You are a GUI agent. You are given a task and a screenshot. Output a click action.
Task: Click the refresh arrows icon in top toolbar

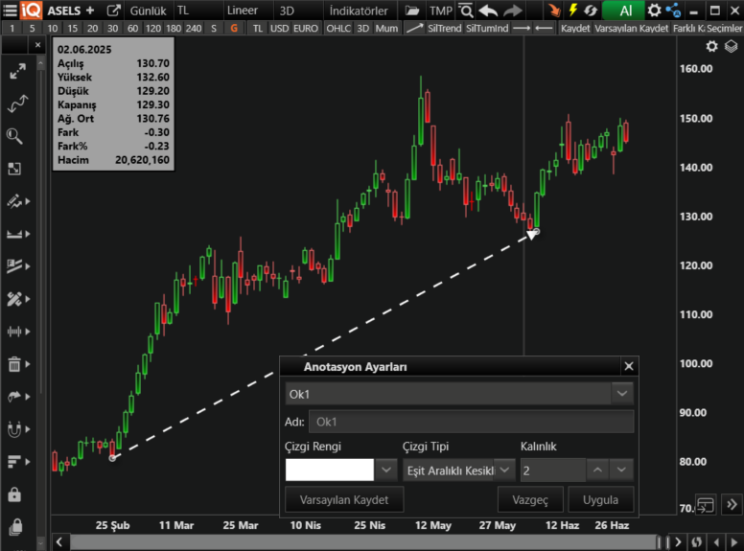591,10
